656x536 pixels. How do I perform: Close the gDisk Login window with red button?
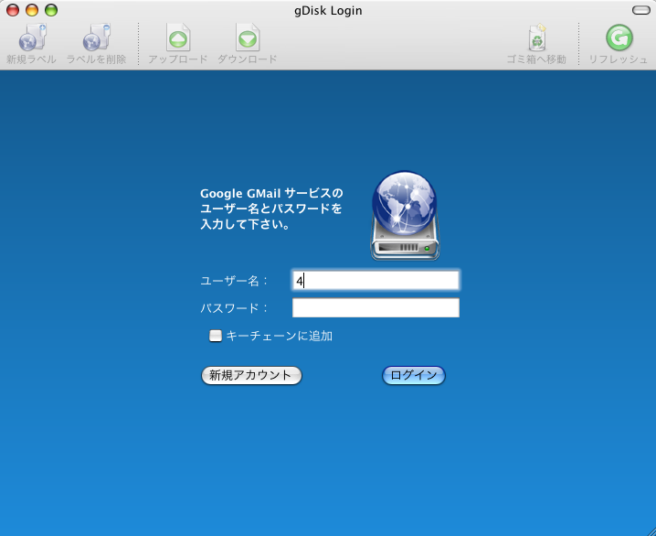(x=13, y=10)
